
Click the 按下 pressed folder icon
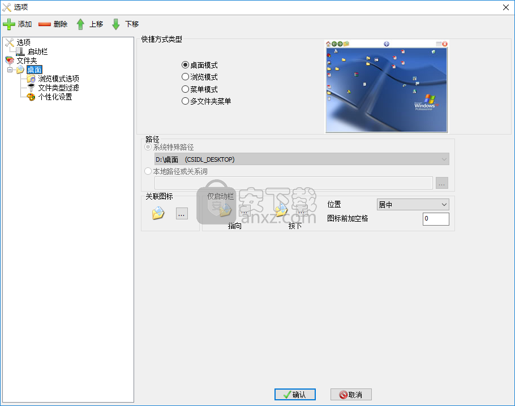click(x=281, y=210)
